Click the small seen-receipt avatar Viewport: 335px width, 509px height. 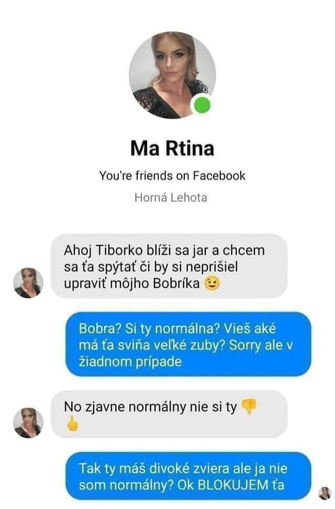(x=325, y=493)
